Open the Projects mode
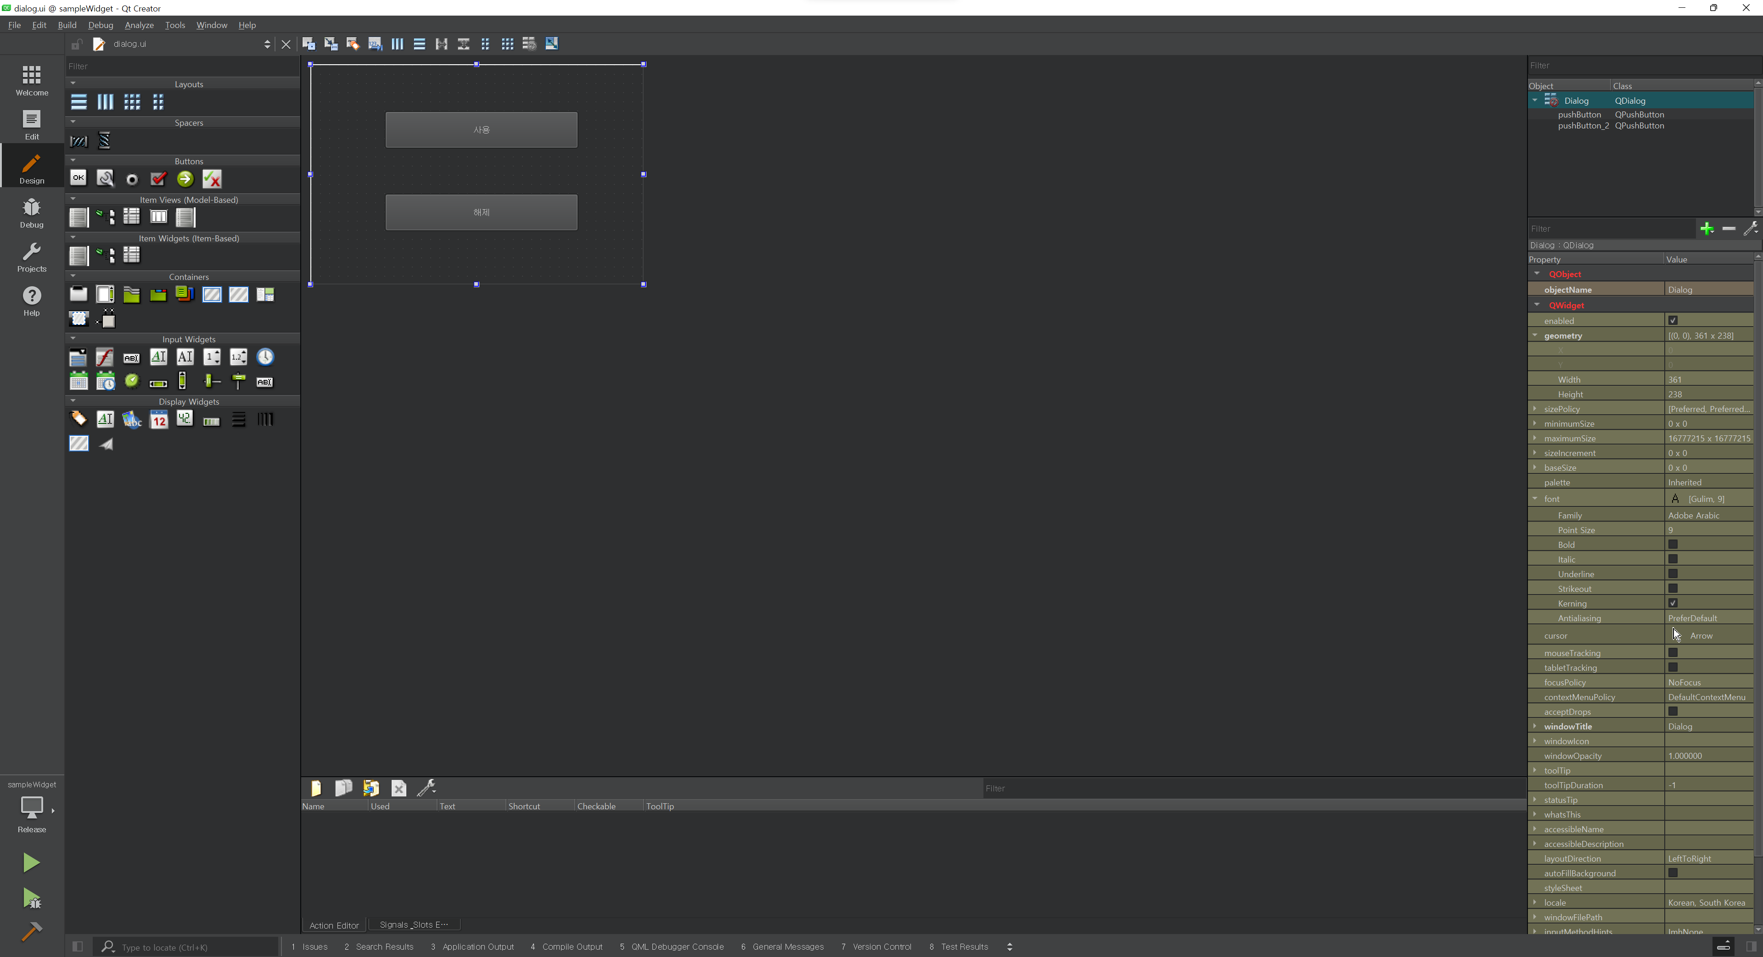The width and height of the screenshot is (1763, 957). click(32, 257)
